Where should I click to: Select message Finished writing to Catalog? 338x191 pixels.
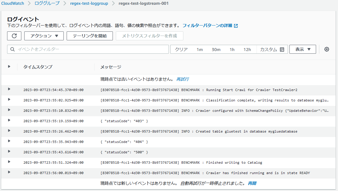pyautogui.click(x=181, y=163)
